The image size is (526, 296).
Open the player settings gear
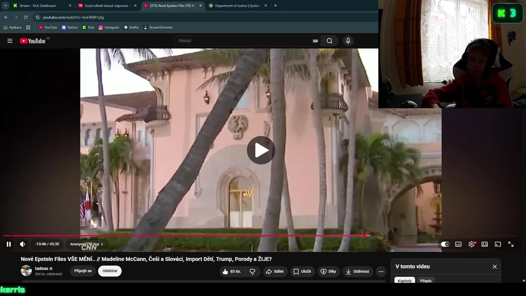tap(471, 244)
